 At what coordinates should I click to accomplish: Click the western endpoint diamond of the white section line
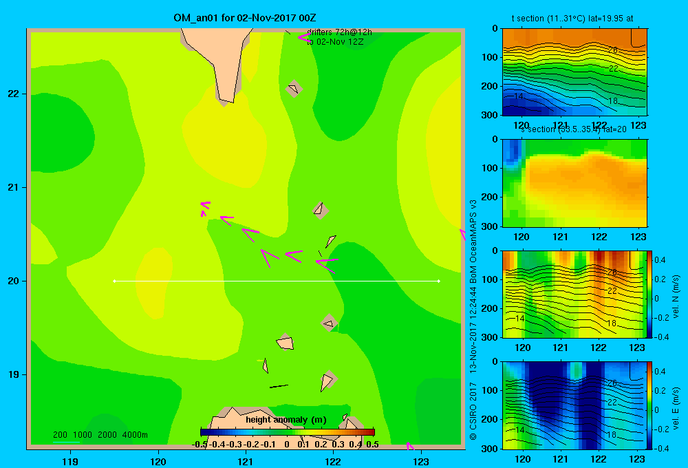click(x=114, y=281)
